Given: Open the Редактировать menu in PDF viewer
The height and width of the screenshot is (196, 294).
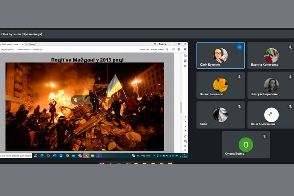Looking at the screenshot, I should (8, 50).
